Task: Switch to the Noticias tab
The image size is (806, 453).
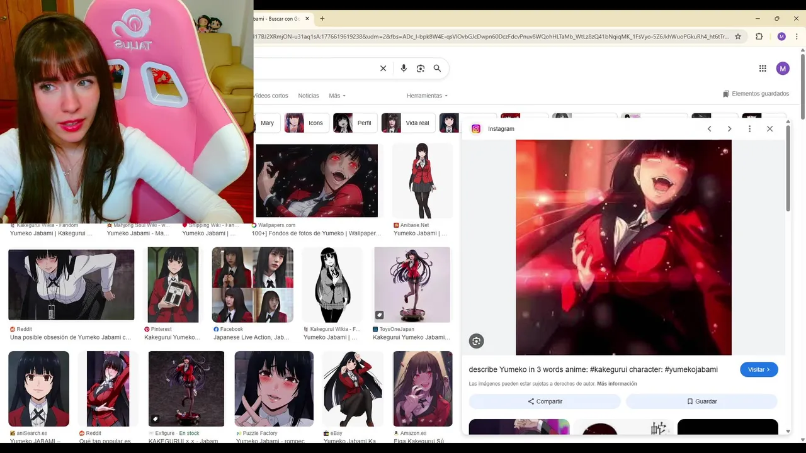Action: (309, 96)
